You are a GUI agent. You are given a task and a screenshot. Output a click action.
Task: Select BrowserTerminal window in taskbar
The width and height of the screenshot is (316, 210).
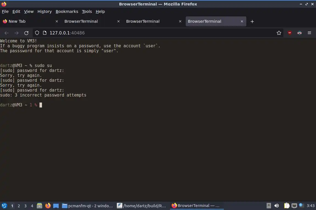196,206
